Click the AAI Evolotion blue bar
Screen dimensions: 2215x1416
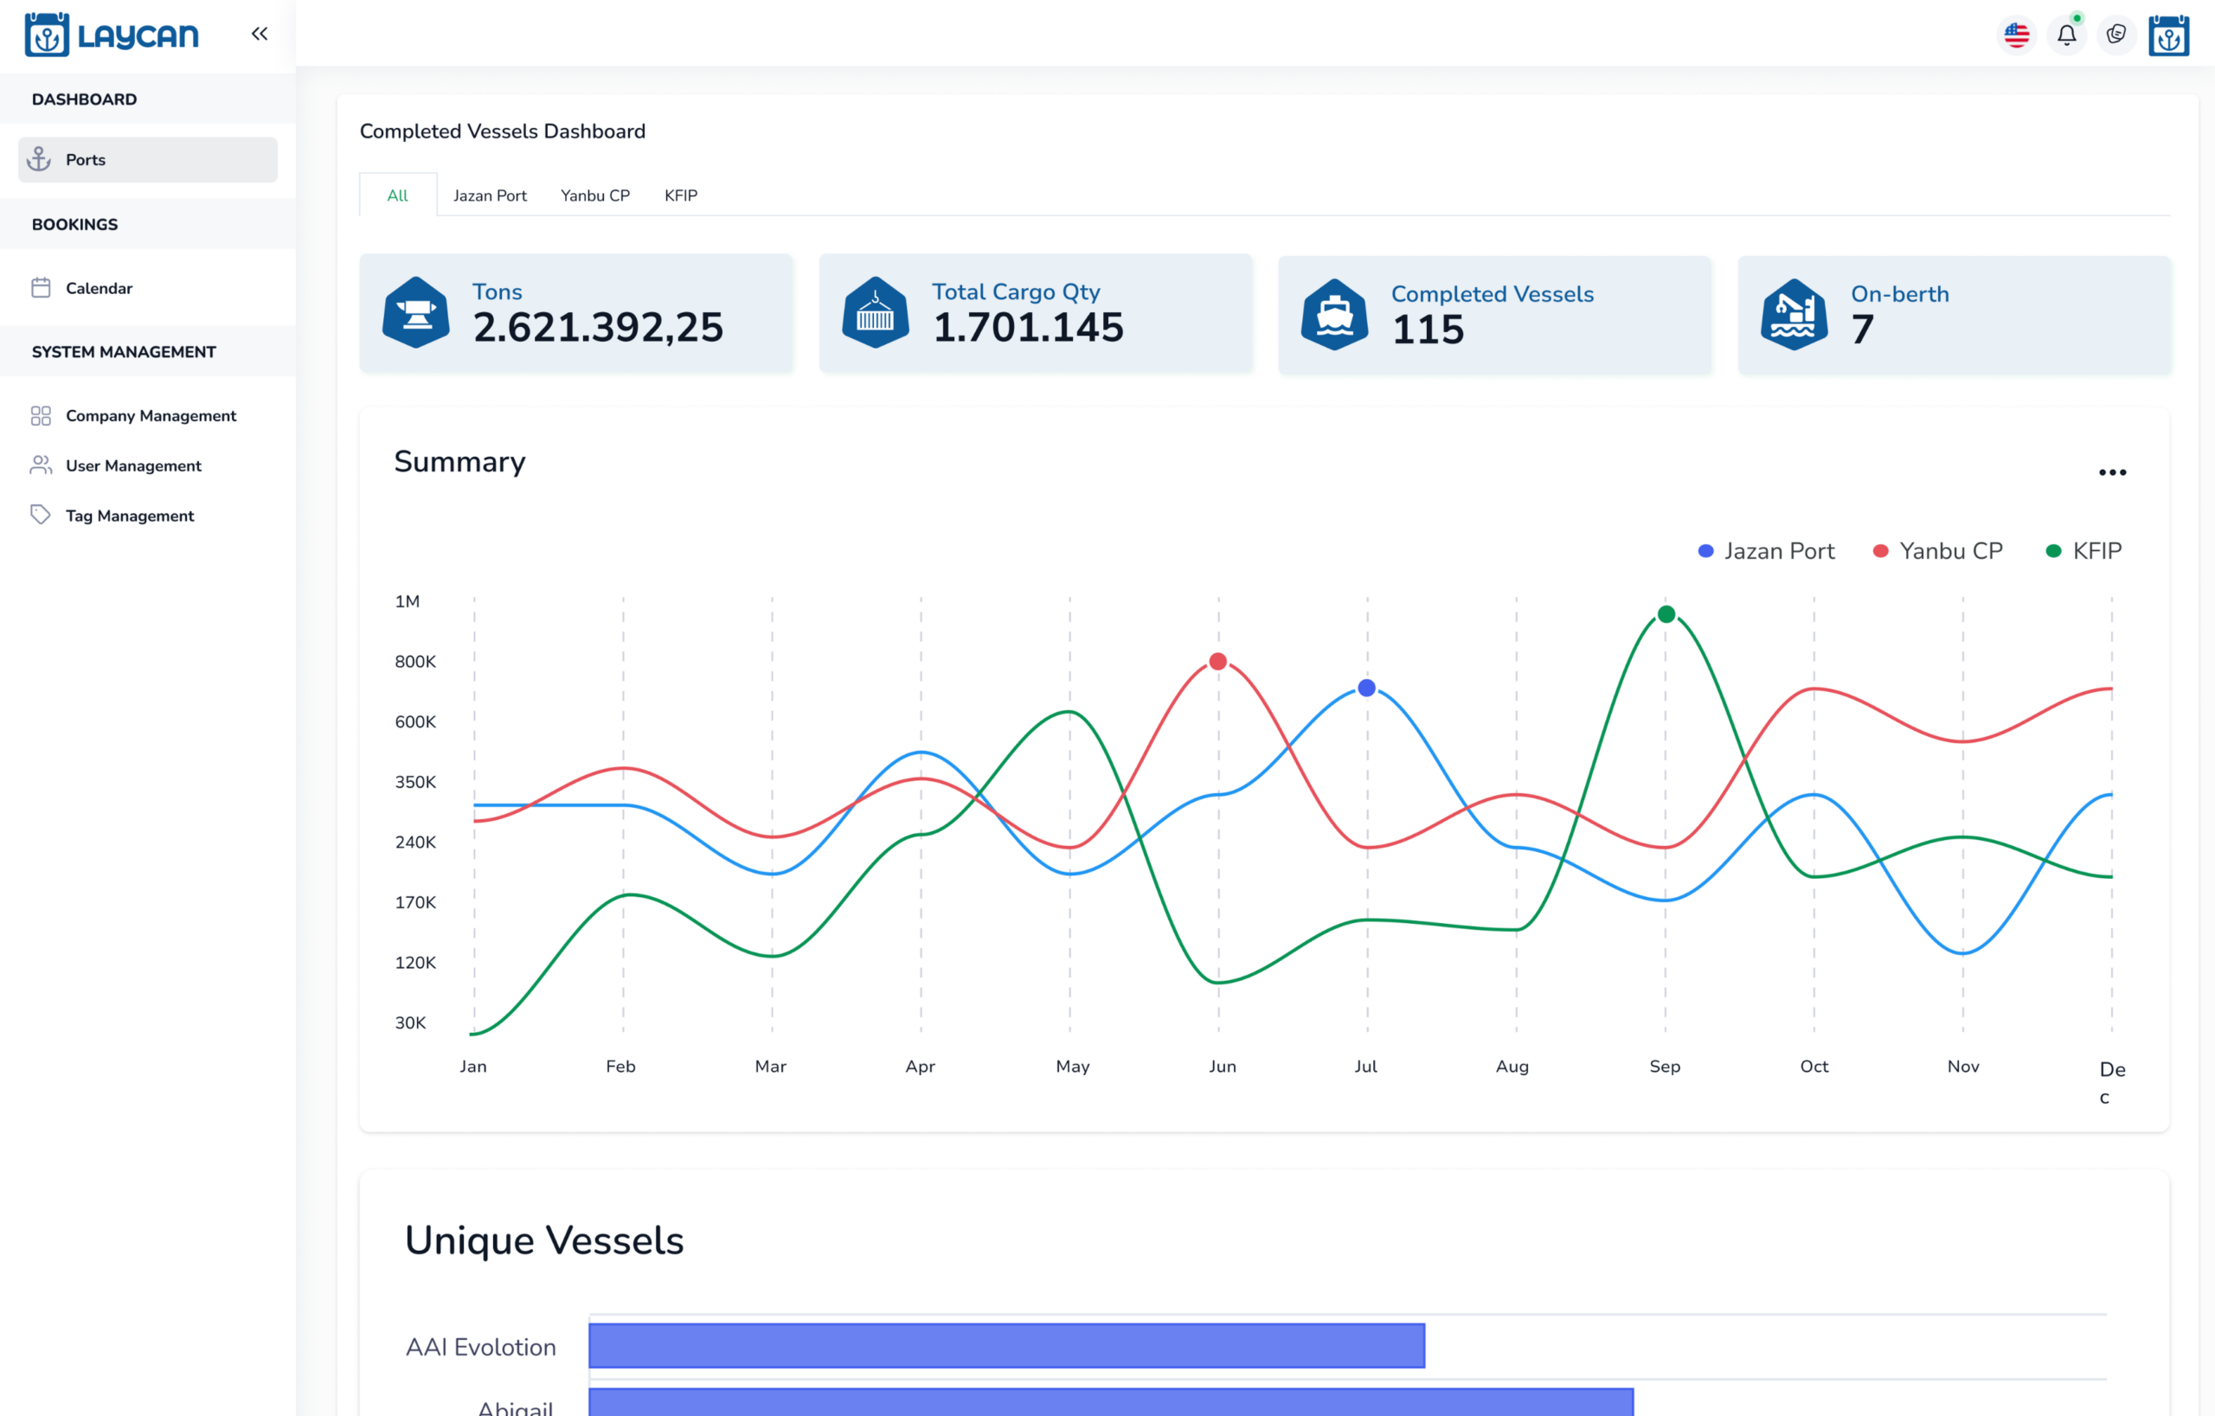tap(1006, 1345)
